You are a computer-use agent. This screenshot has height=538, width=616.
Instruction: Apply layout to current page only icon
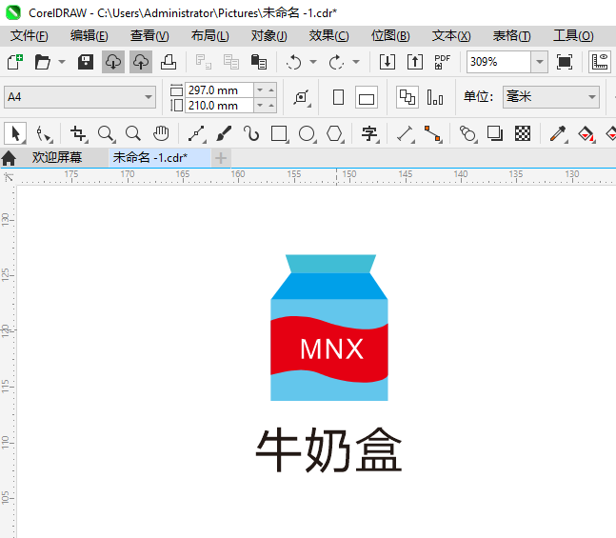435,97
